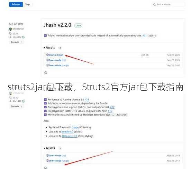The height and width of the screenshot is (169, 191).
Task: Click the 'Sep 22, 2020' release date in the sidebar
Action: [x=16, y=24]
